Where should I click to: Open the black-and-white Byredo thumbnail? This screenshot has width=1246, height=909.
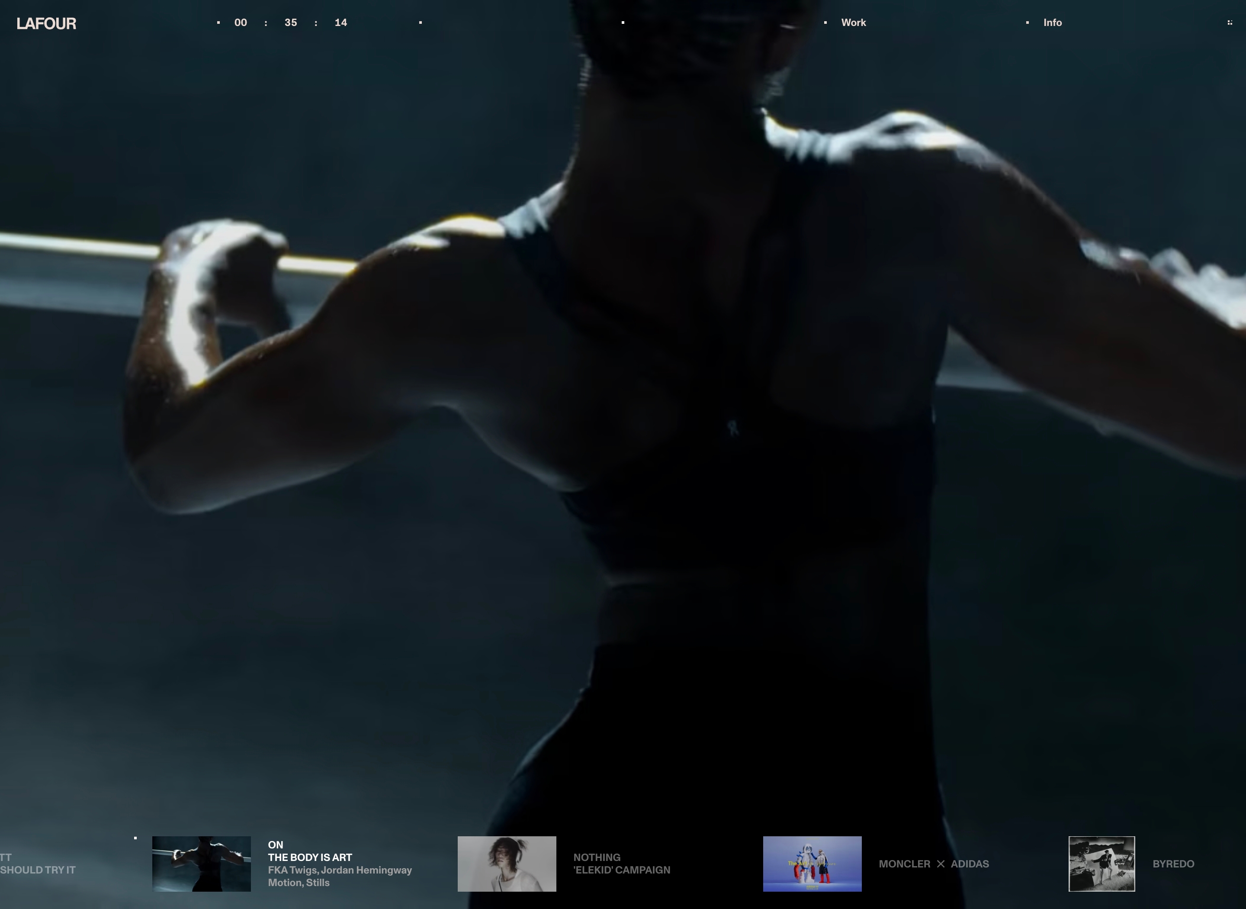pos(1101,863)
